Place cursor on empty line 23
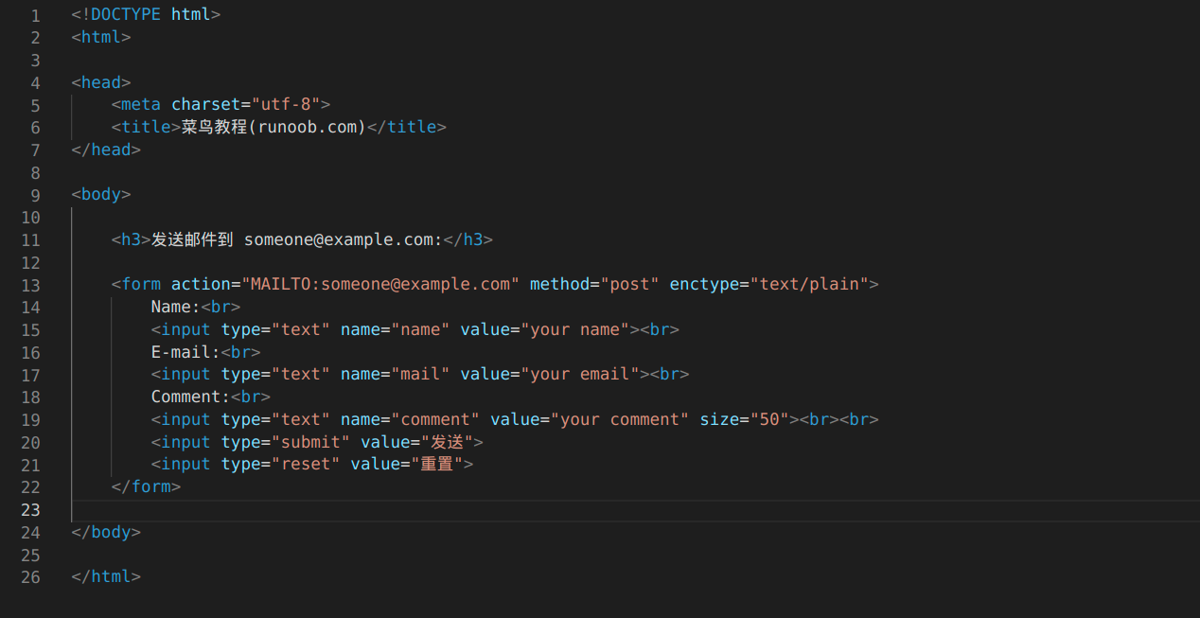Viewport: 1200px width, 618px height. [379, 510]
